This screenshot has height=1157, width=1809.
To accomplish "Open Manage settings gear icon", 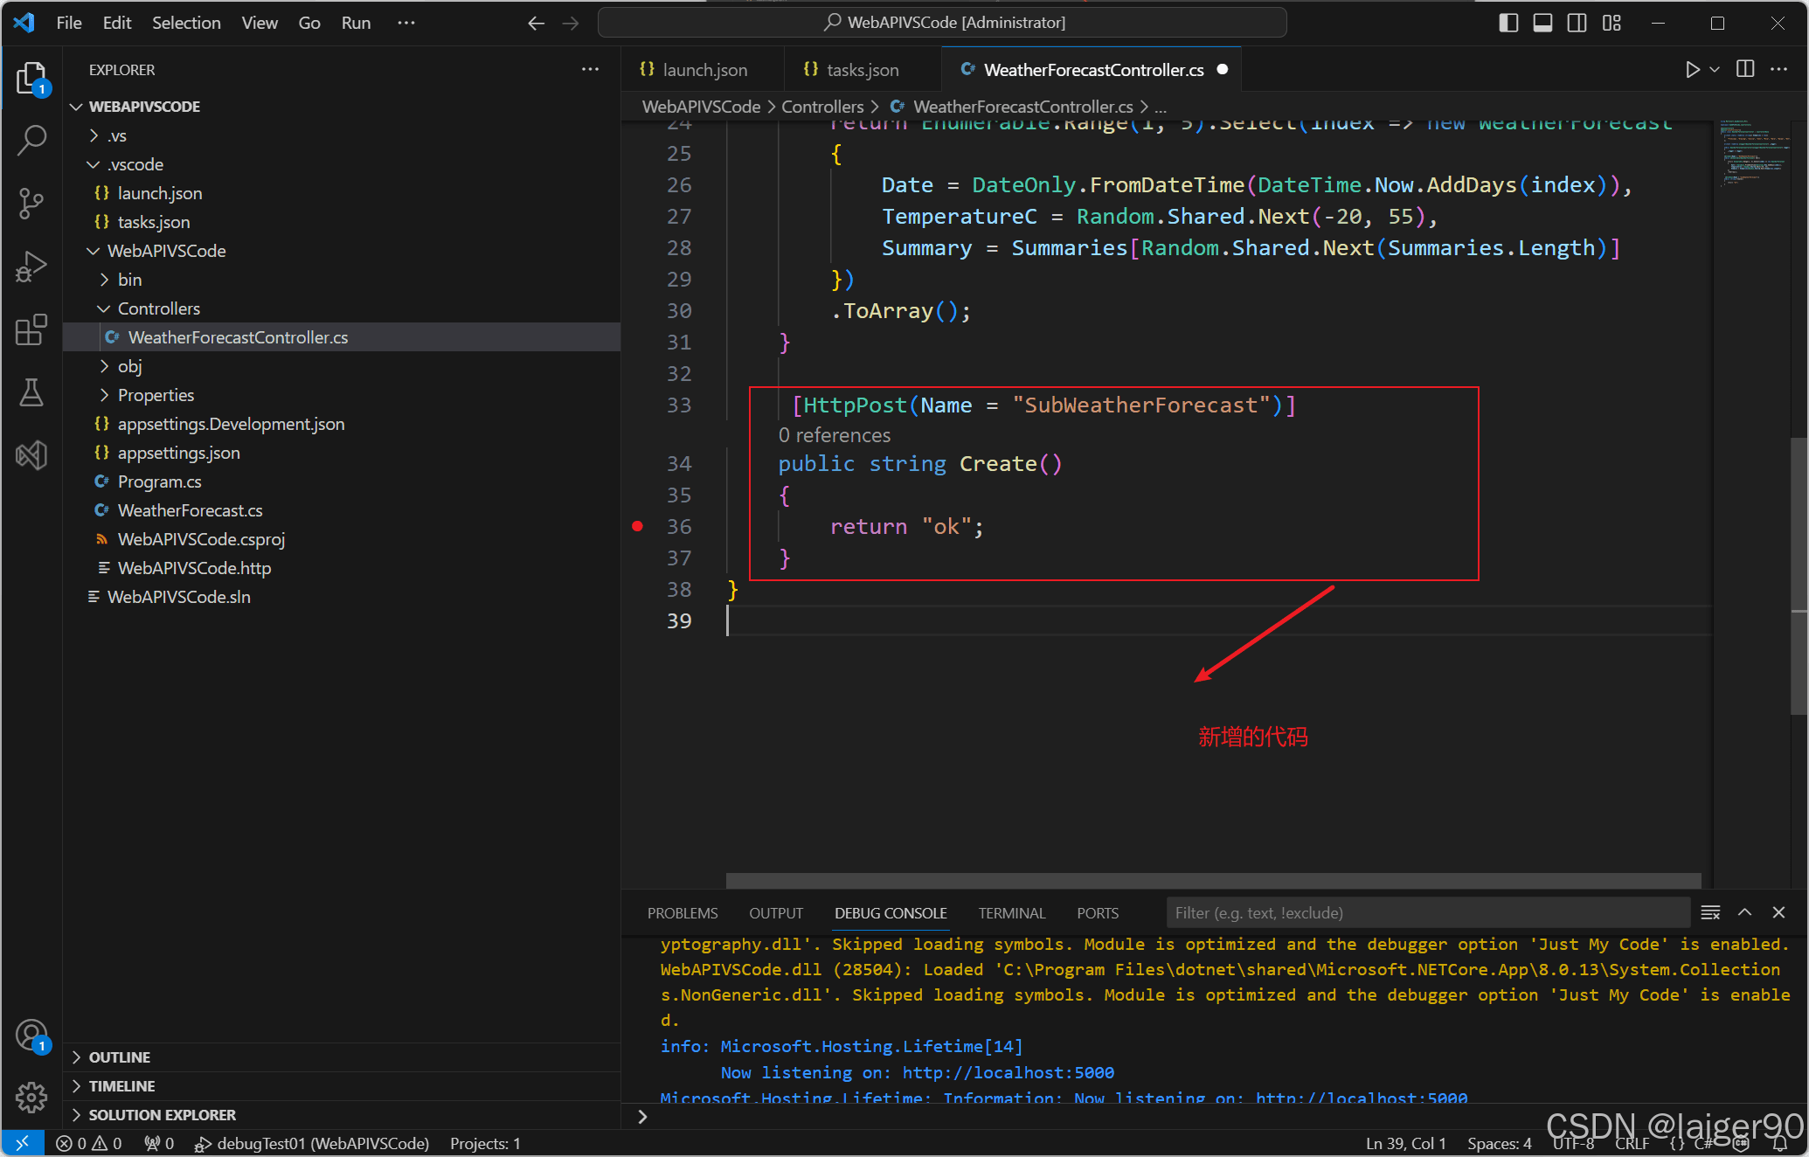I will (31, 1097).
